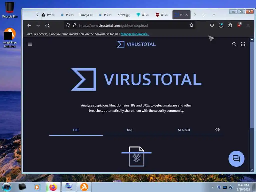Switch to the first uBlock tab

(143, 15)
